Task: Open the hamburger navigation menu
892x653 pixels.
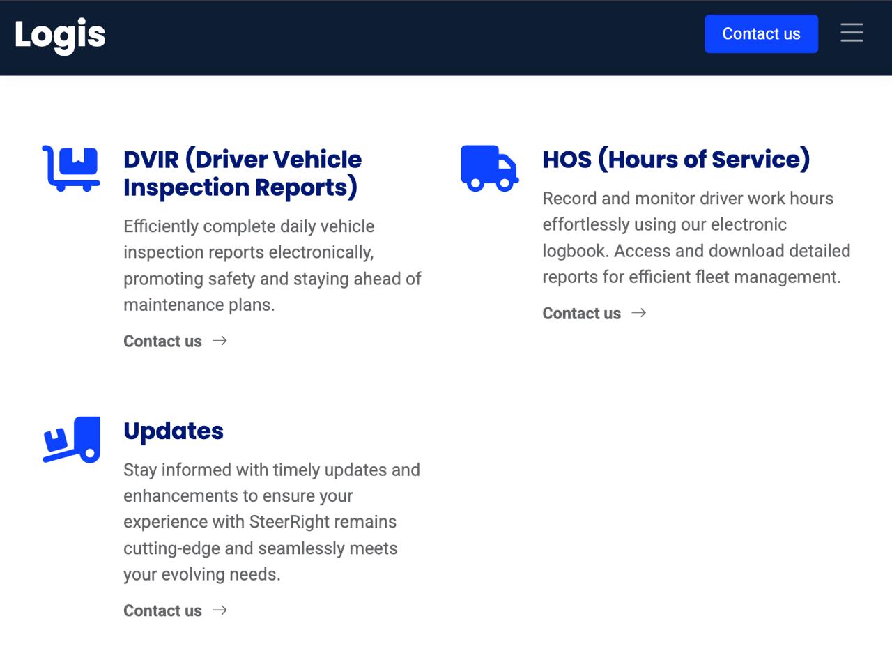Action: point(852,33)
